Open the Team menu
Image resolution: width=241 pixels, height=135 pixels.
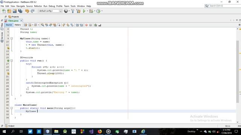(67, 6)
